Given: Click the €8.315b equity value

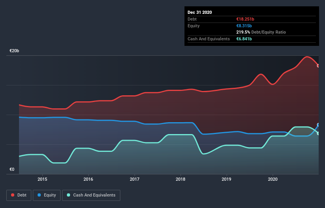Looking at the screenshot, I should coord(244,26).
